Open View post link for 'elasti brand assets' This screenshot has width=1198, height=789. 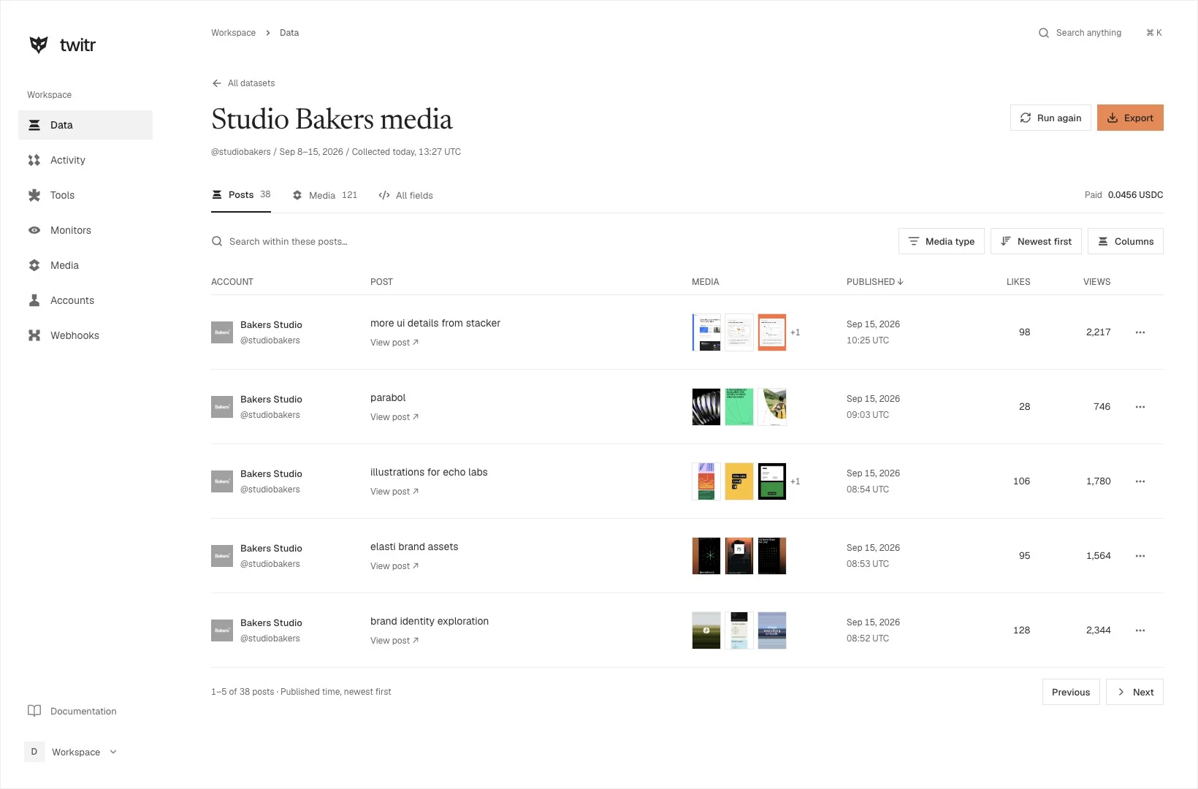pos(394,566)
